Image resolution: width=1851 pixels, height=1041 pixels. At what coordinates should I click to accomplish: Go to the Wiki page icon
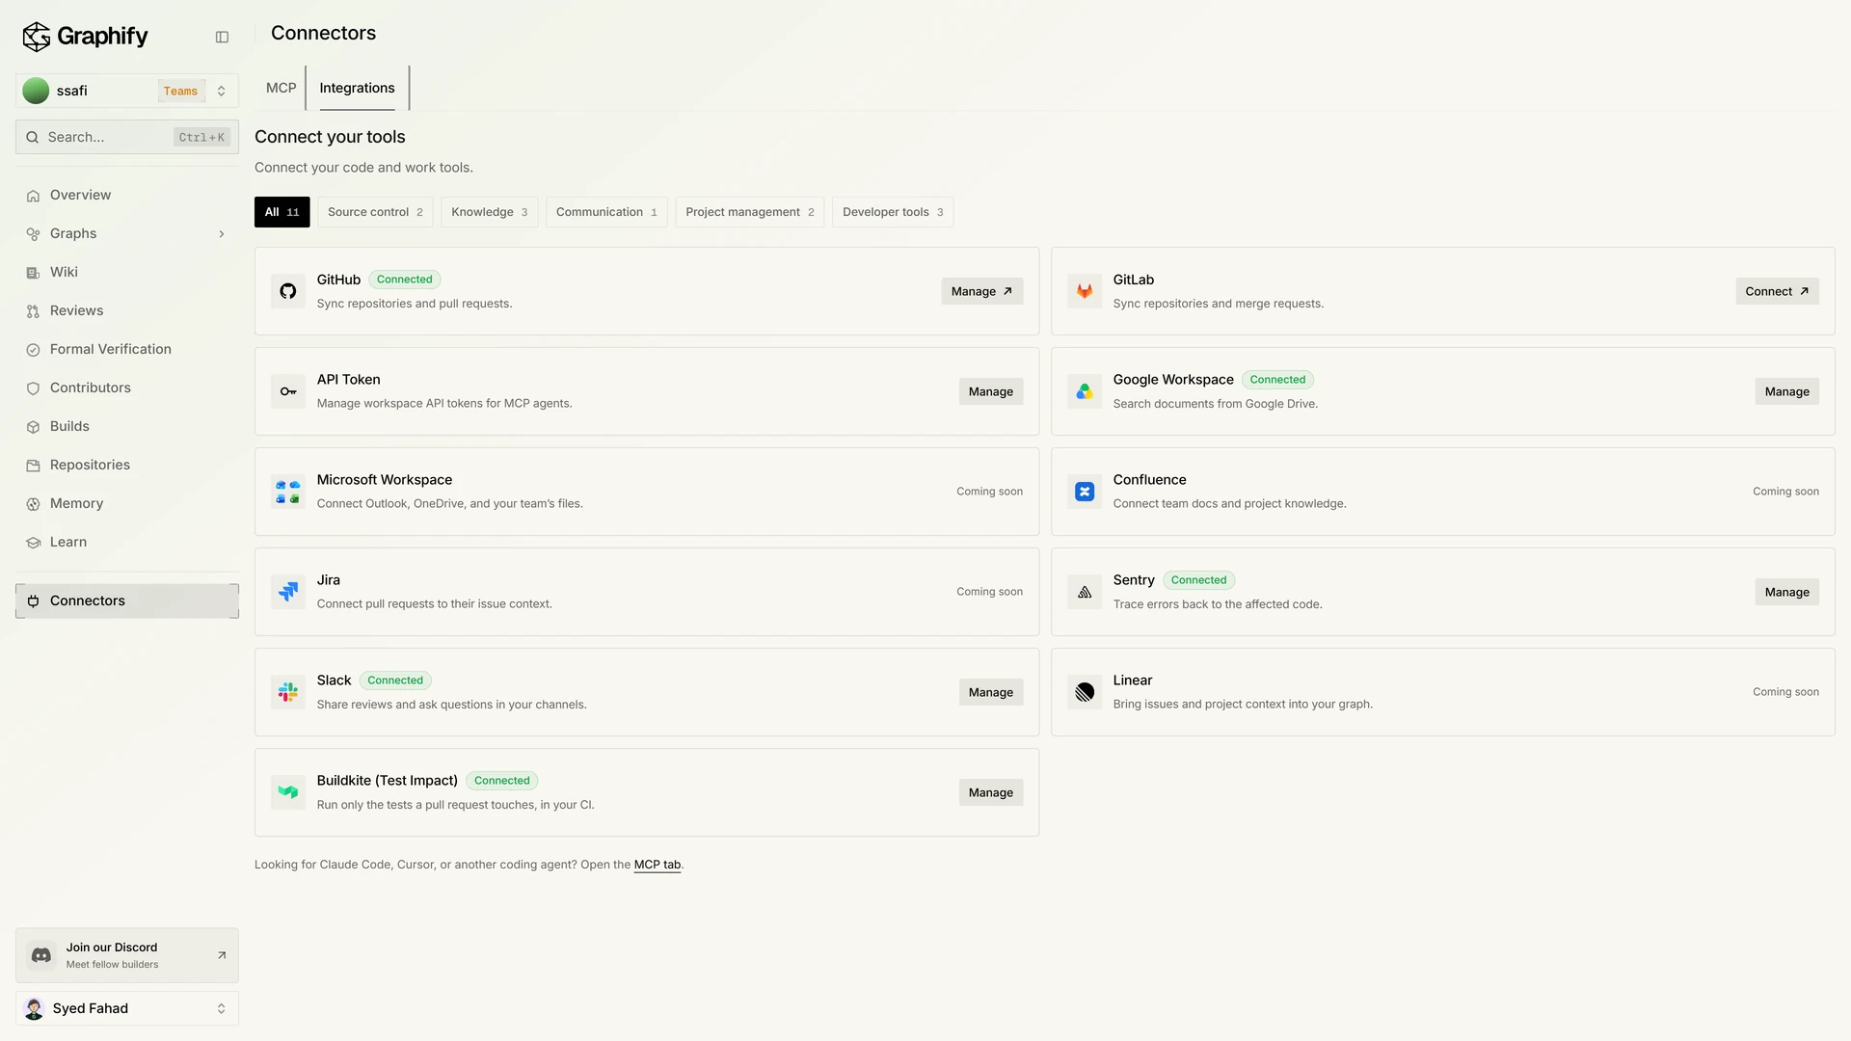[33, 273]
